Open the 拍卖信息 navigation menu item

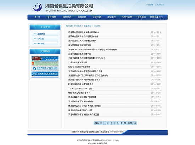tap(82, 17)
